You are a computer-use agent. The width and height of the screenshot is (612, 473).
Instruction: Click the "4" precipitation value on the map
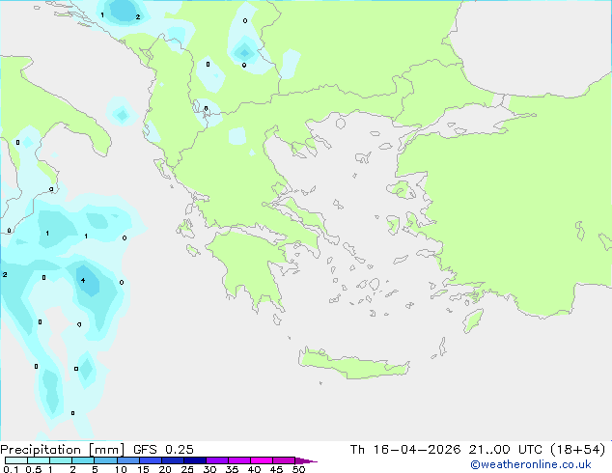pos(83,280)
